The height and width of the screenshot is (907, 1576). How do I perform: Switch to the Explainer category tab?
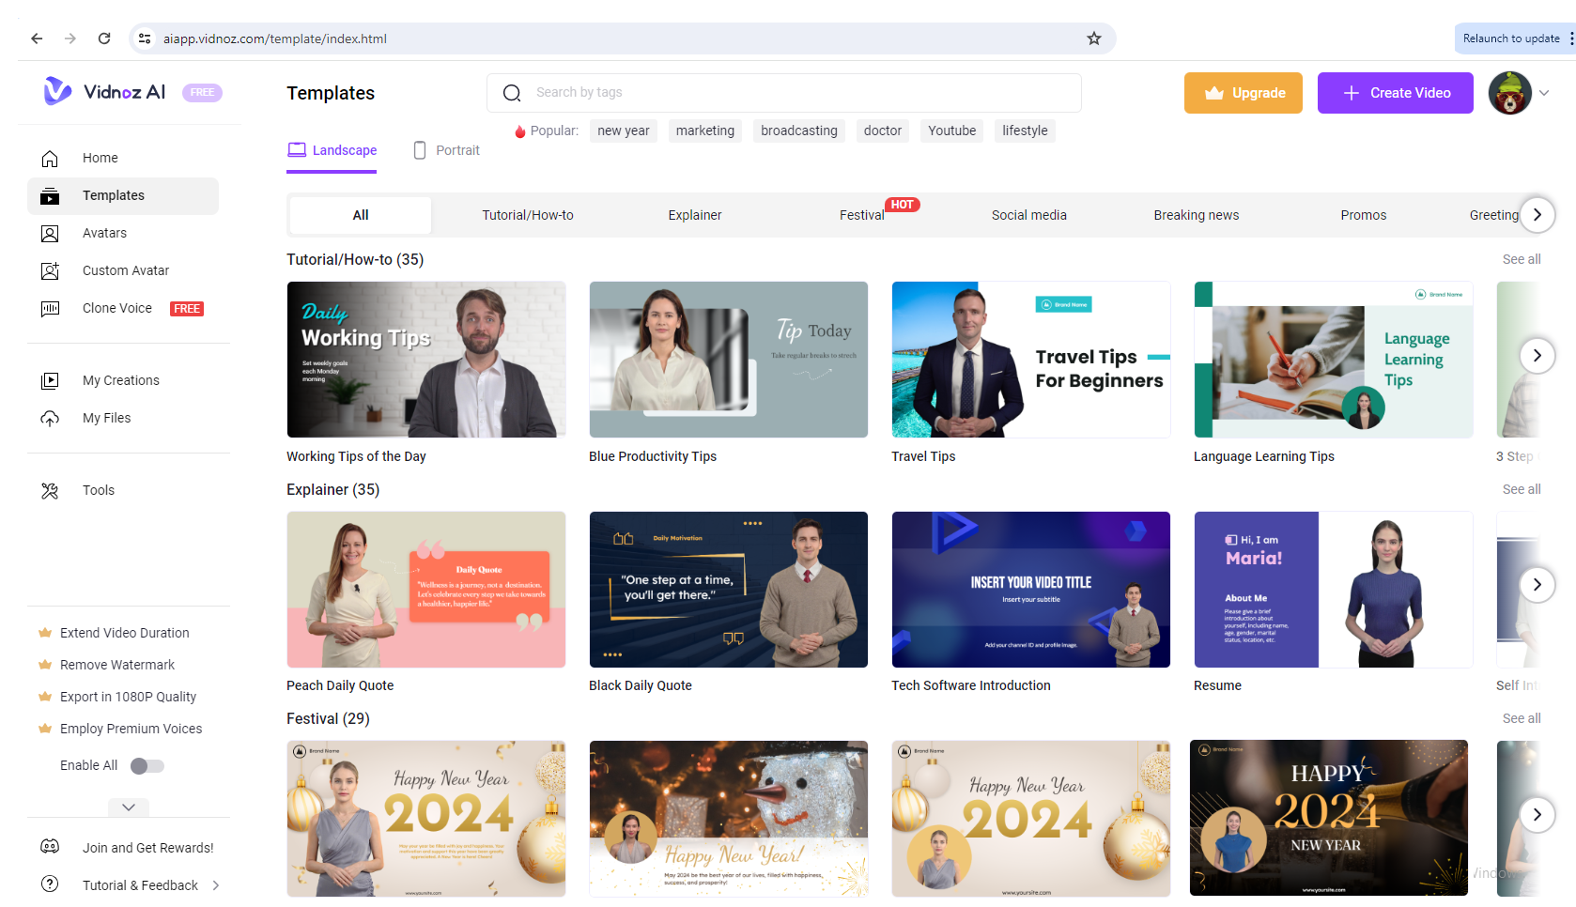[694, 215]
